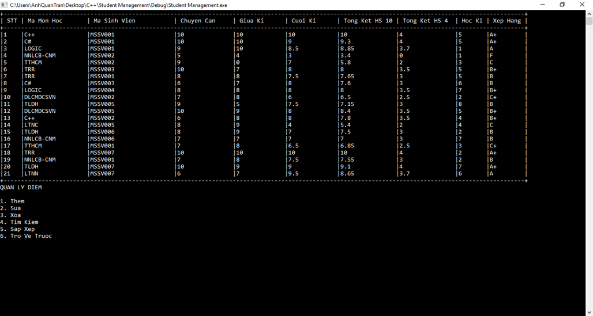Viewport: 593px width, 316px height.
Task: Click the vertical scrollbar up arrow
Action: [589, 13]
